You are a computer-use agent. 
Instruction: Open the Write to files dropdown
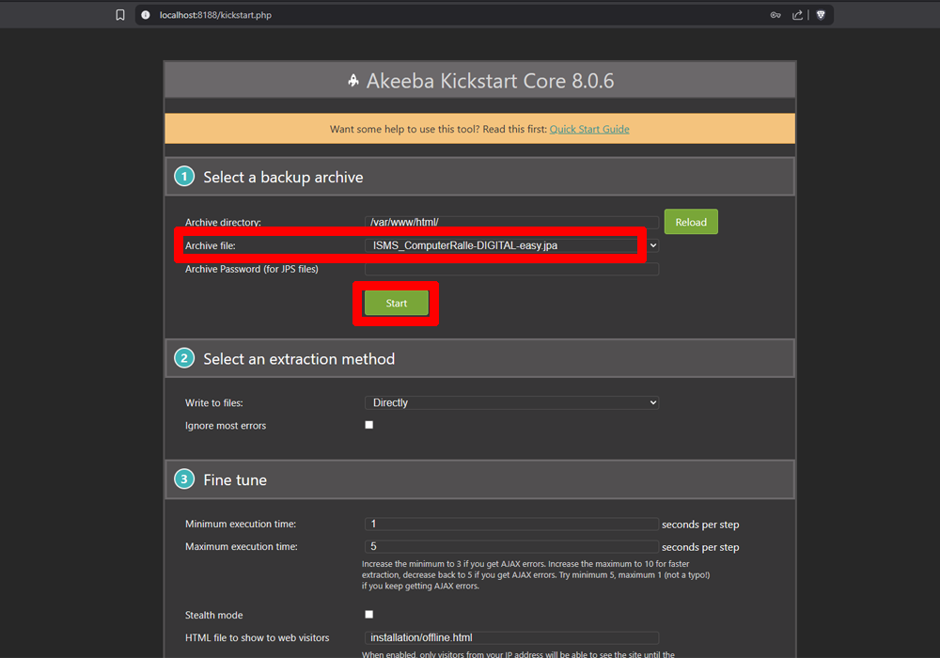pyautogui.click(x=511, y=401)
